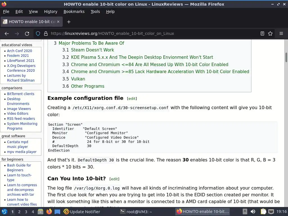Open the Firefox hamburger application menu
This screenshot has width=288, height=216.
(281, 33)
